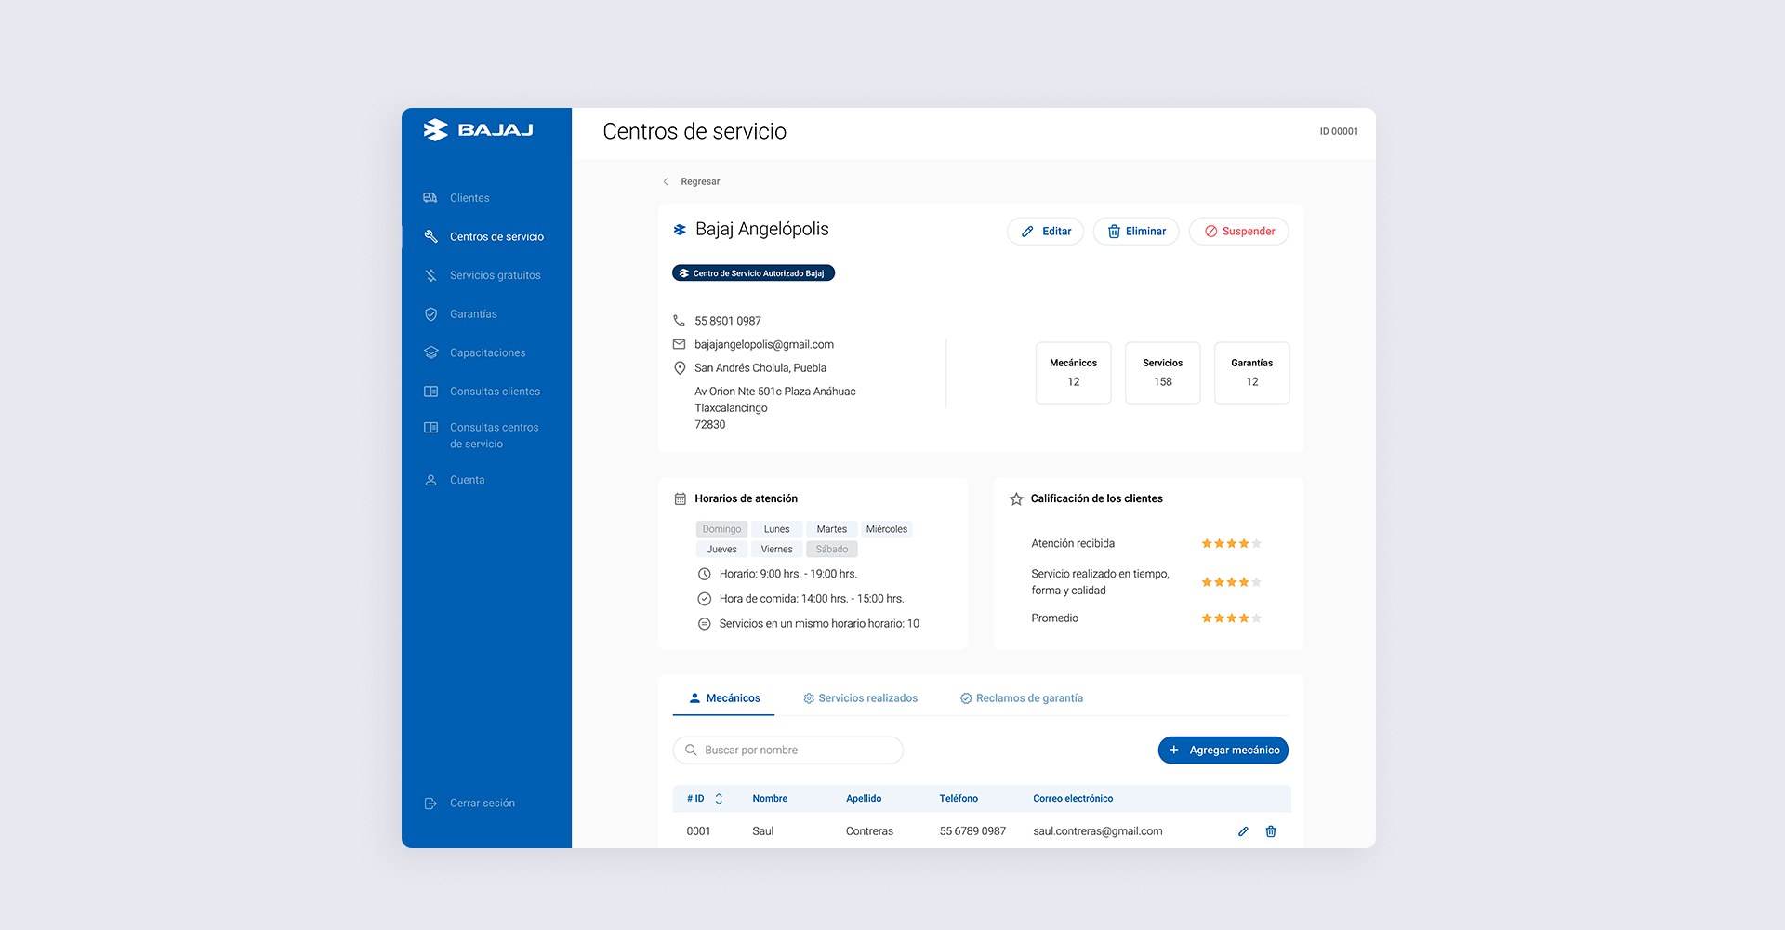Open Clientes in the sidebar

(469, 198)
